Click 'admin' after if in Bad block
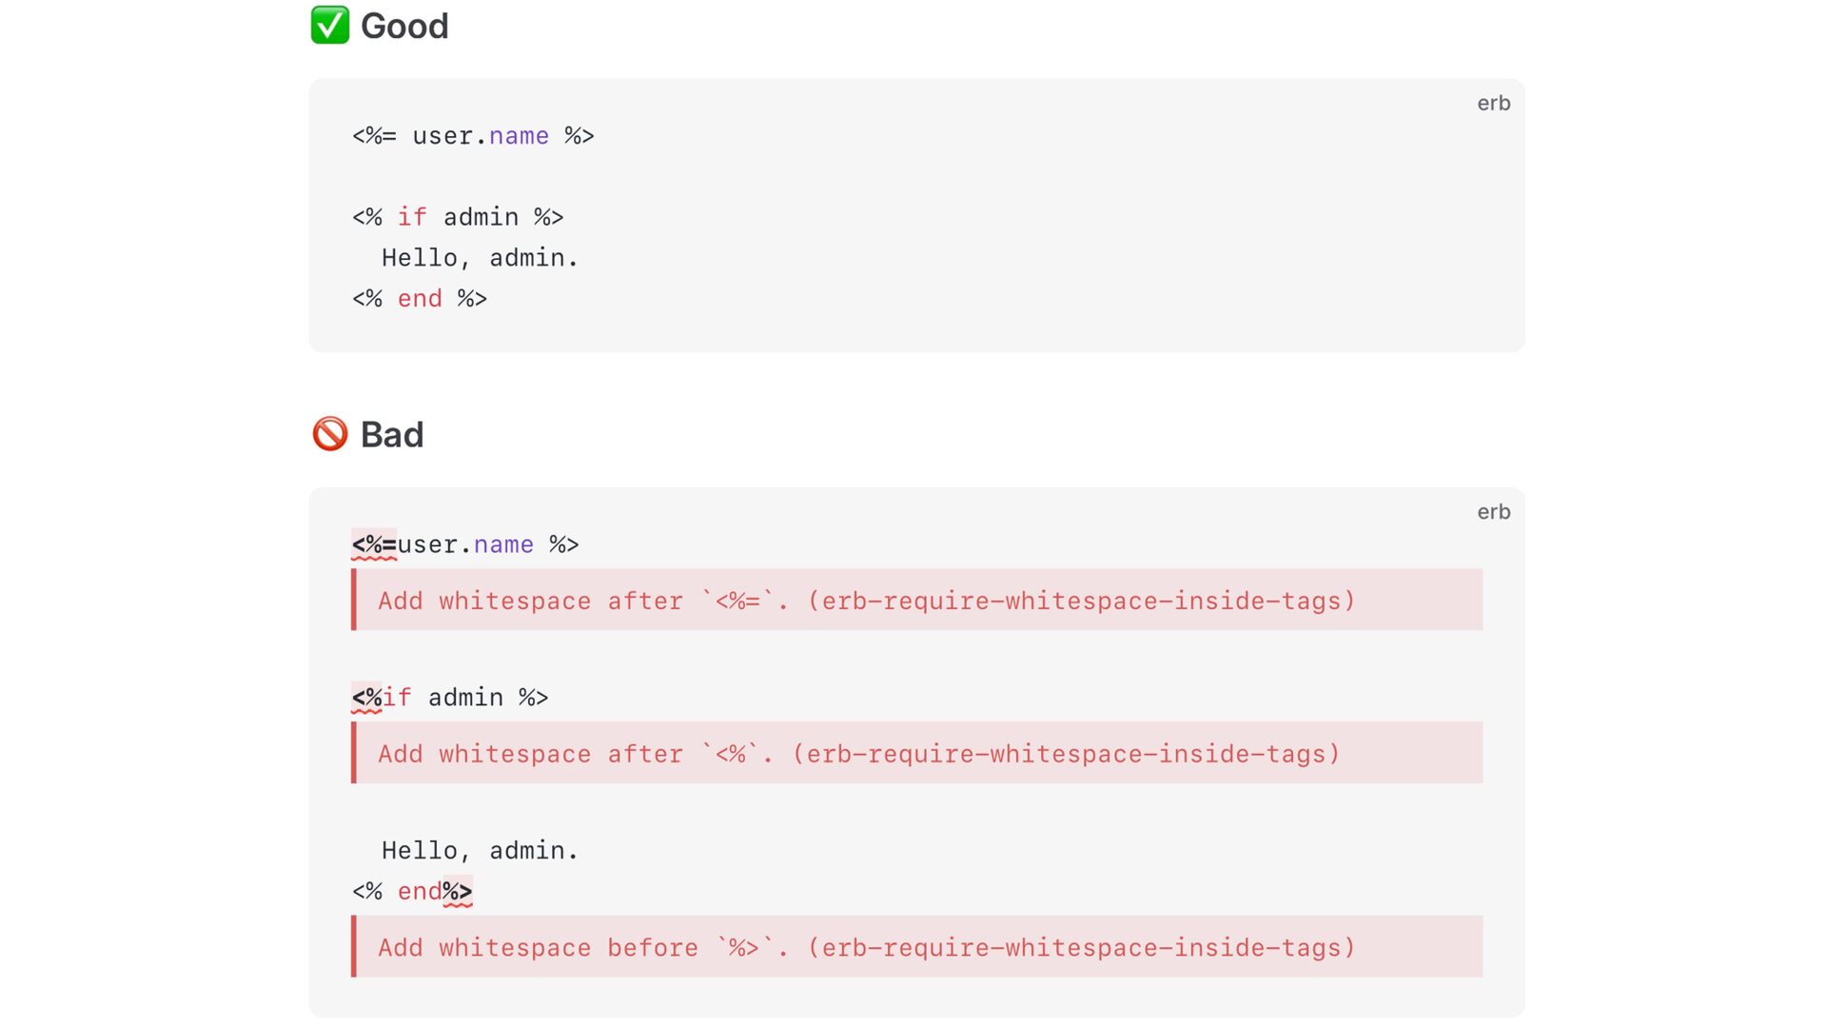The width and height of the screenshot is (1827, 1028). [x=465, y=698]
